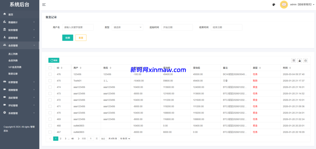Click the gear icon beside 系统管理
The height and width of the screenshot is (149, 316).
tap(5, 113)
